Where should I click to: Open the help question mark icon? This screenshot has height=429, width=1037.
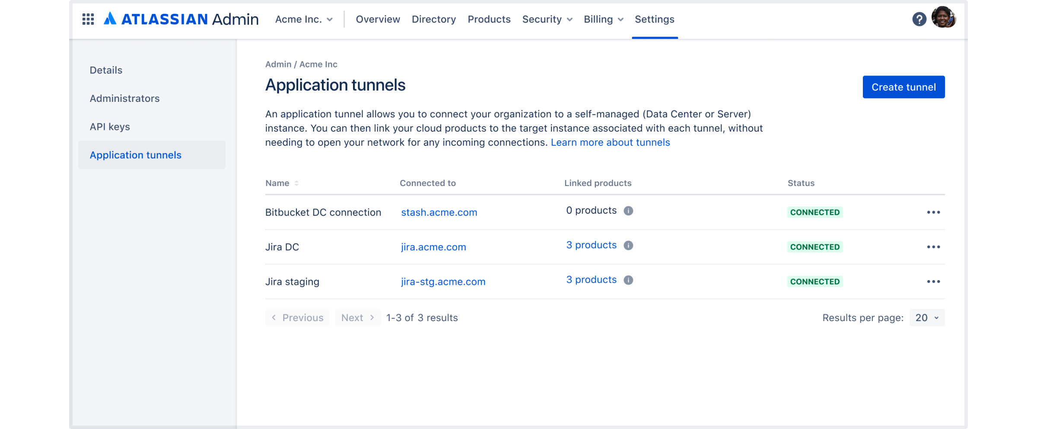click(x=919, y=19)
